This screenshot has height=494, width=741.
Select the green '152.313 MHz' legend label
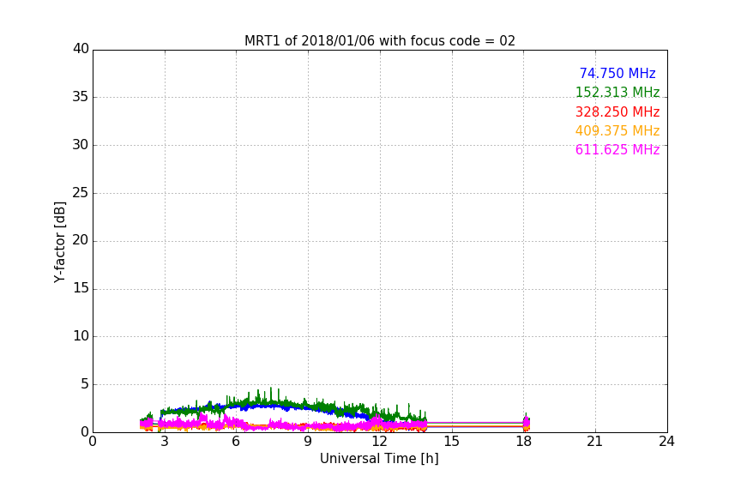(x=617, y=92)
